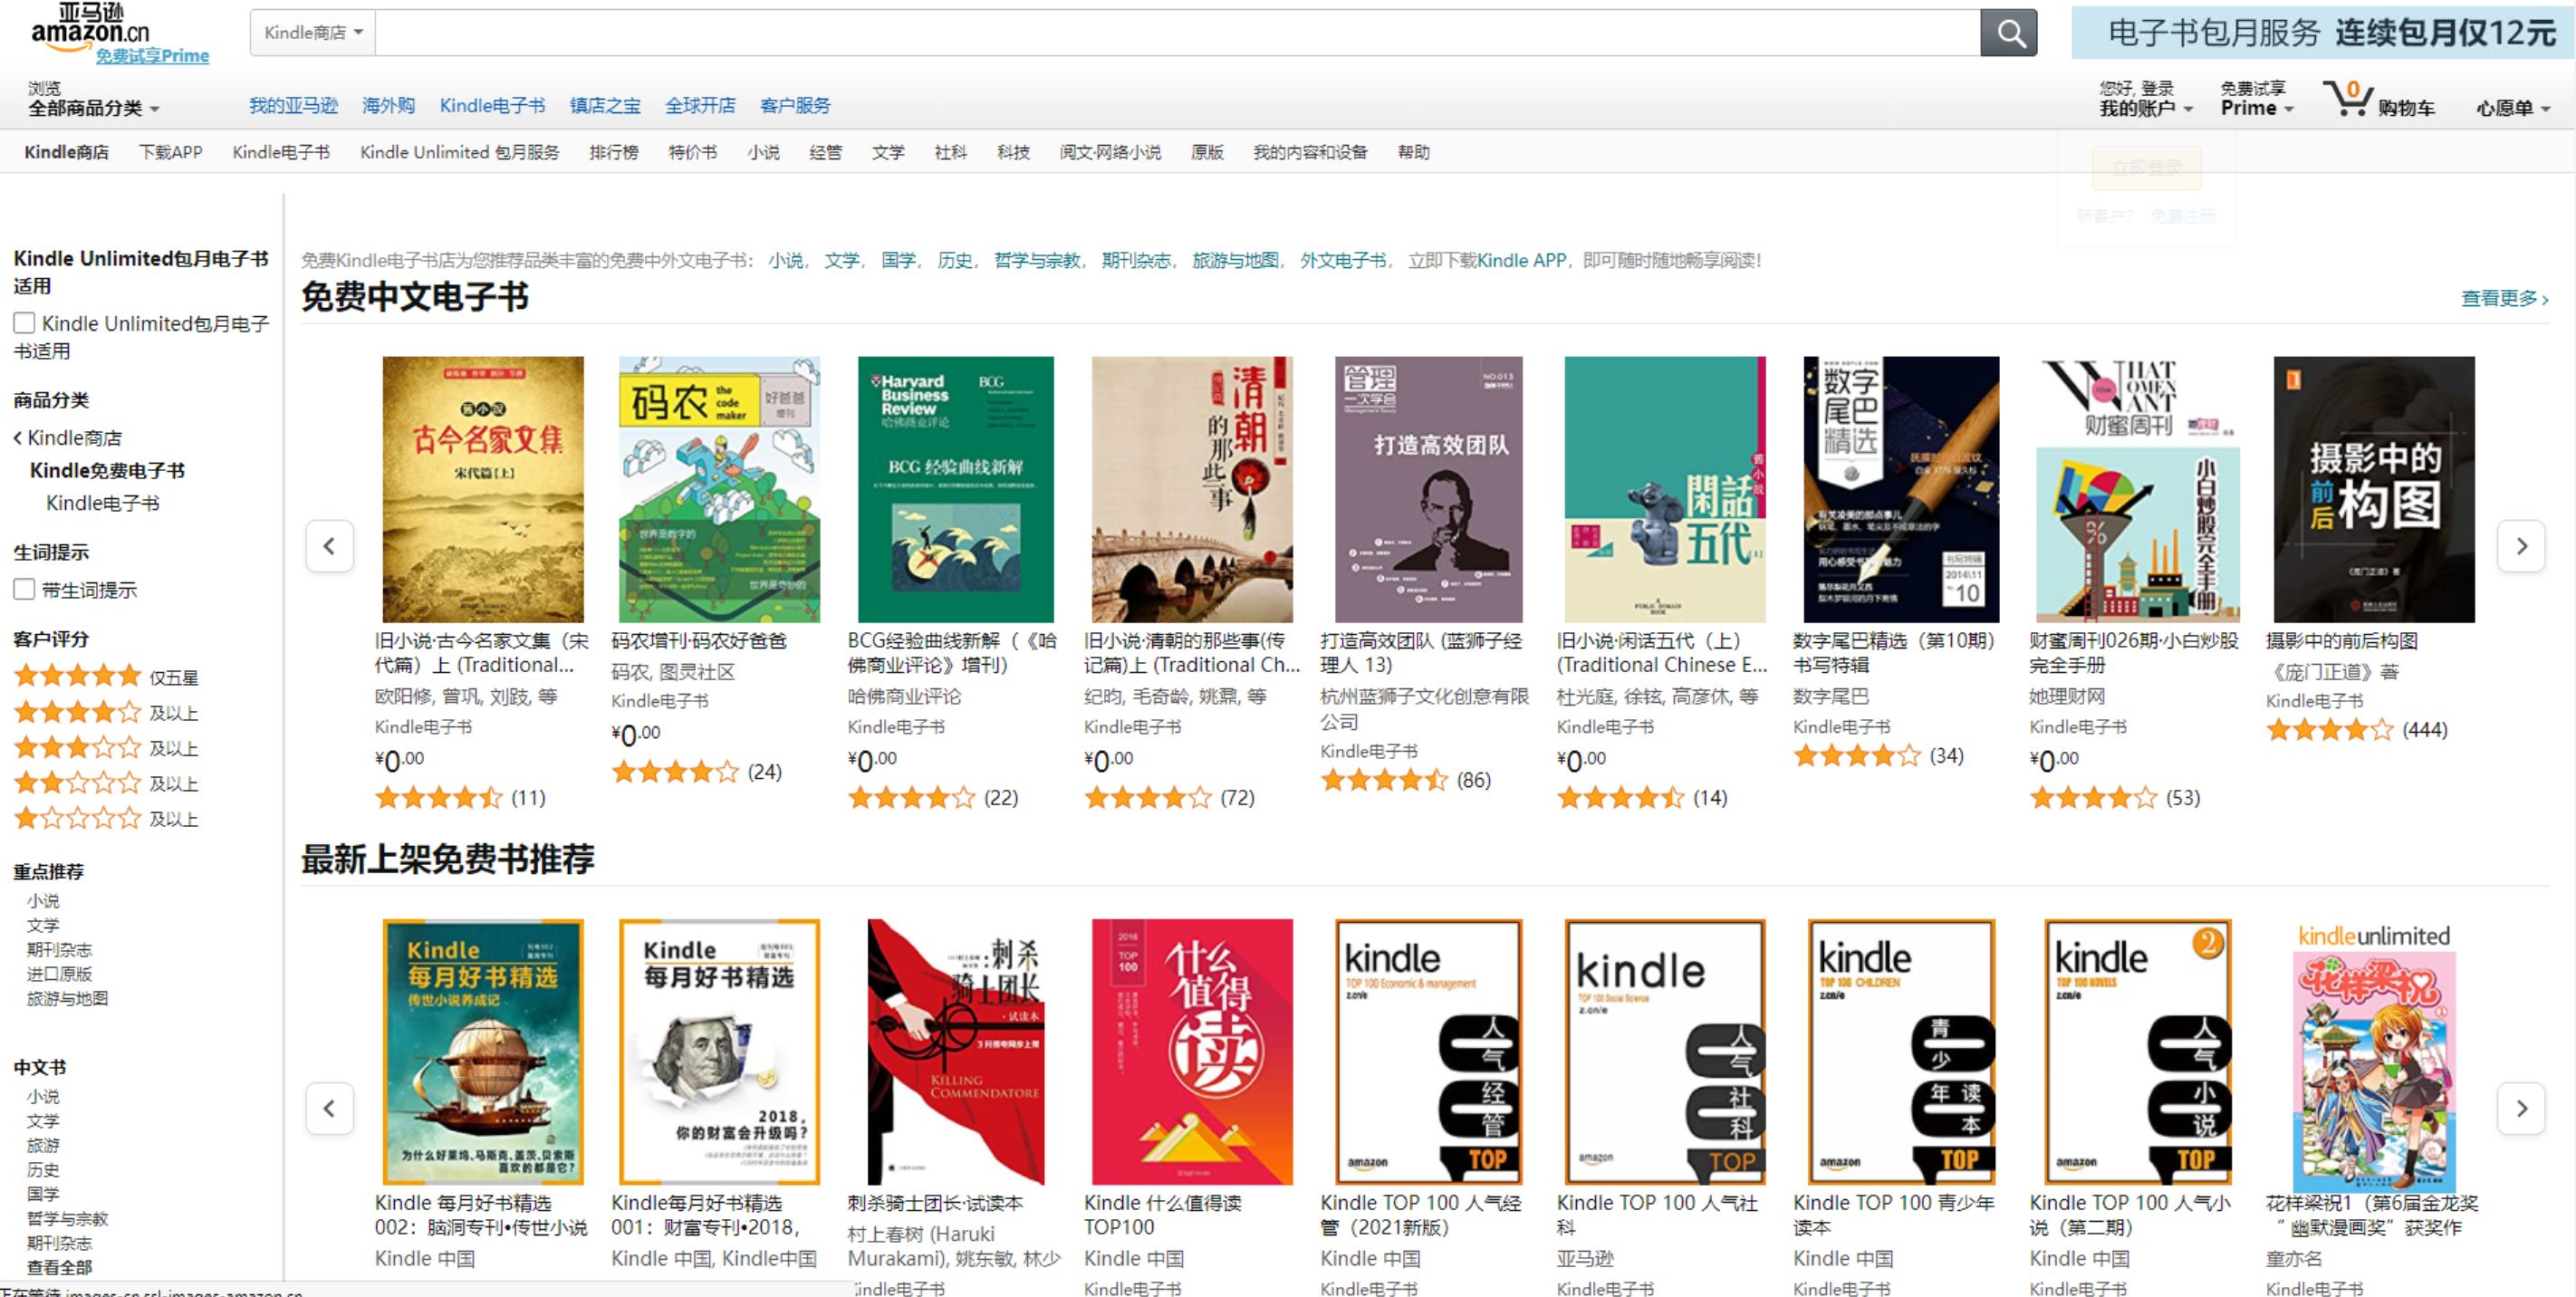
Task: Open 阅文·网络小说 nav item
Action: (x=1110, y=152)
